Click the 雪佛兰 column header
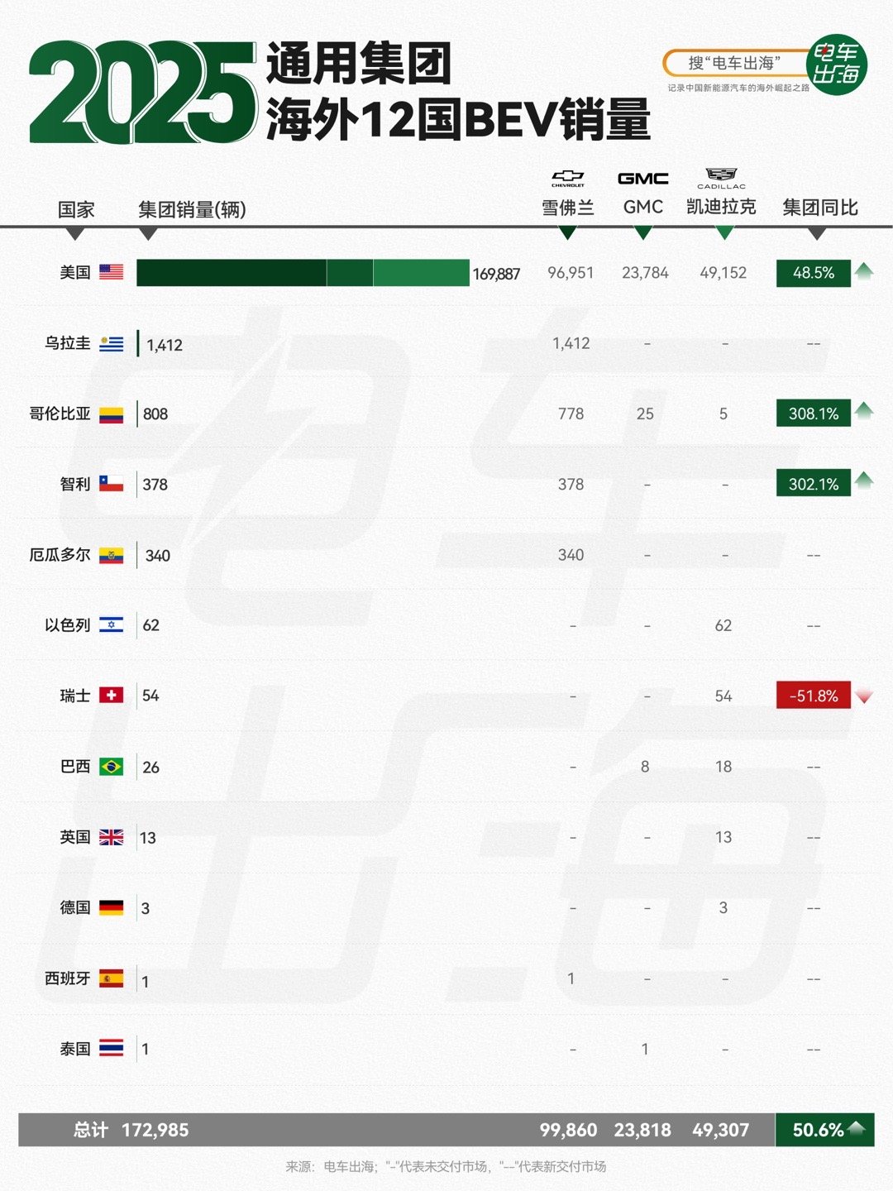The height and width of the screenshot is (1191, 893). click(x=568, y=208)
